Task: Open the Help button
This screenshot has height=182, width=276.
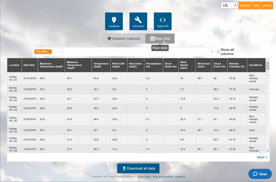Action: pos(256,5)
